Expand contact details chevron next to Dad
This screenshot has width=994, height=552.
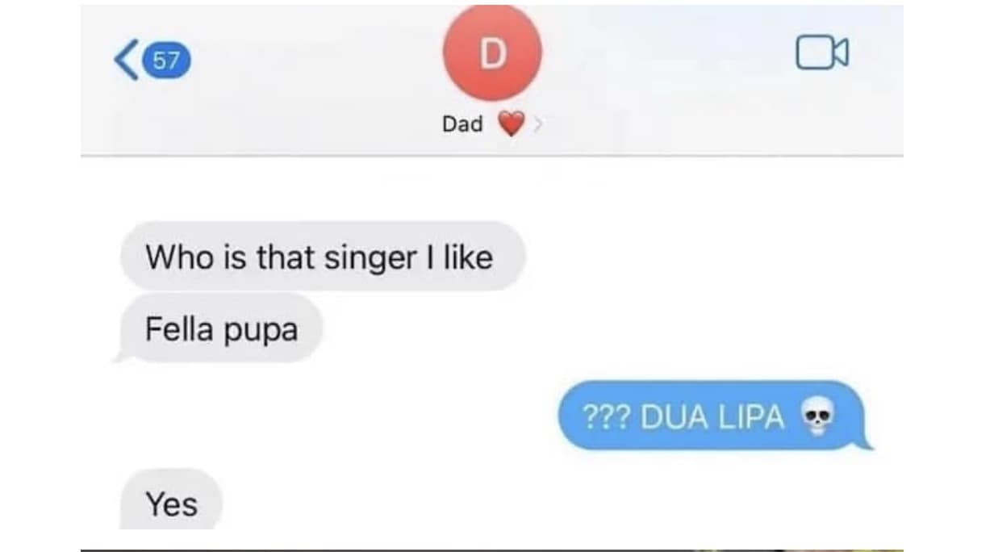538,124
